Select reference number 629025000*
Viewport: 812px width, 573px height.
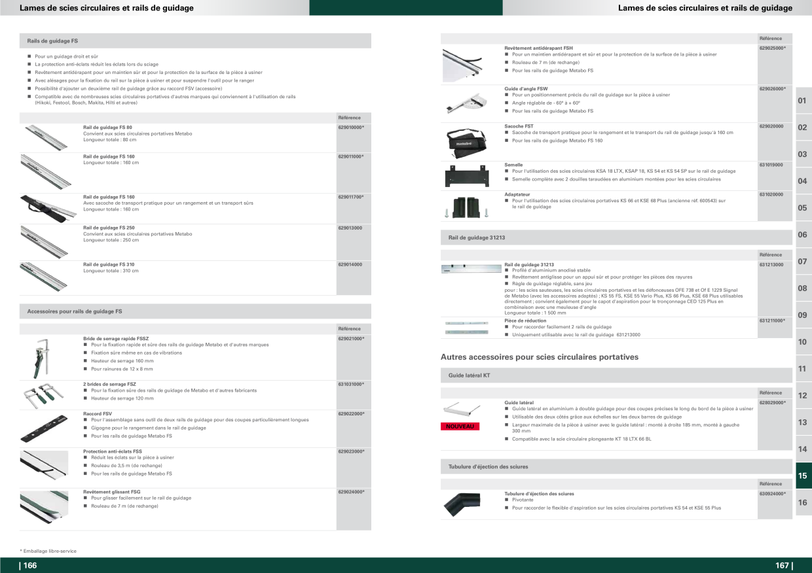coord(773,48)
